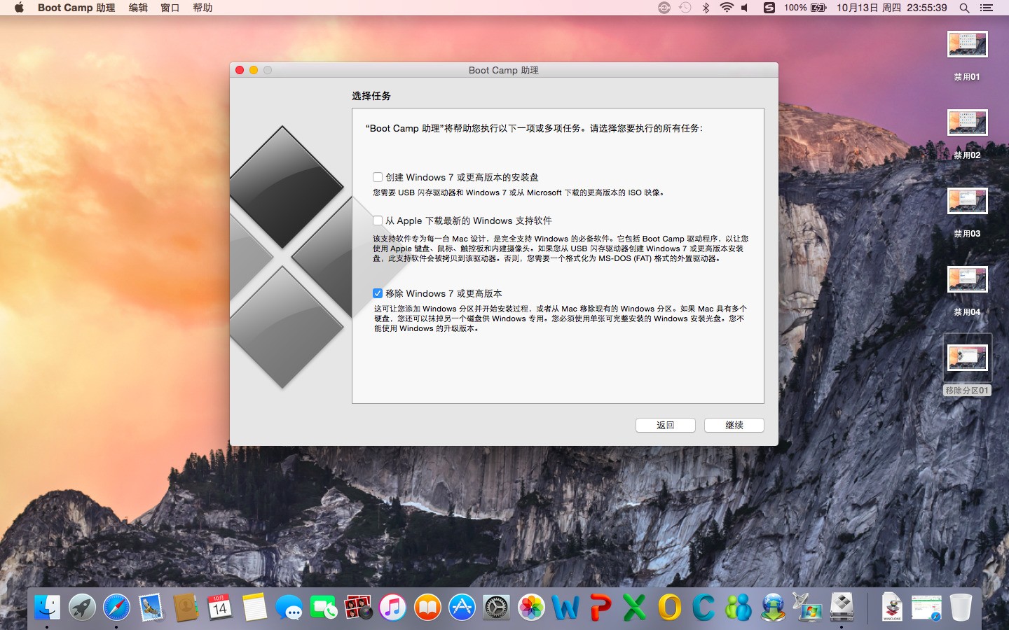Expand the volume control in menu bar
Viewport: 1009px width, 630px height.
[x=745, y=8]
